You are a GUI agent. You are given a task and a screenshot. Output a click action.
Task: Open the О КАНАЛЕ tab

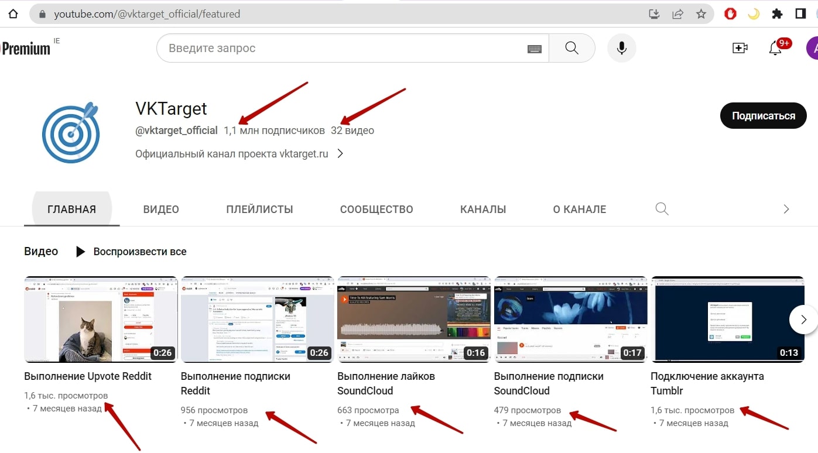coord(580,210)
